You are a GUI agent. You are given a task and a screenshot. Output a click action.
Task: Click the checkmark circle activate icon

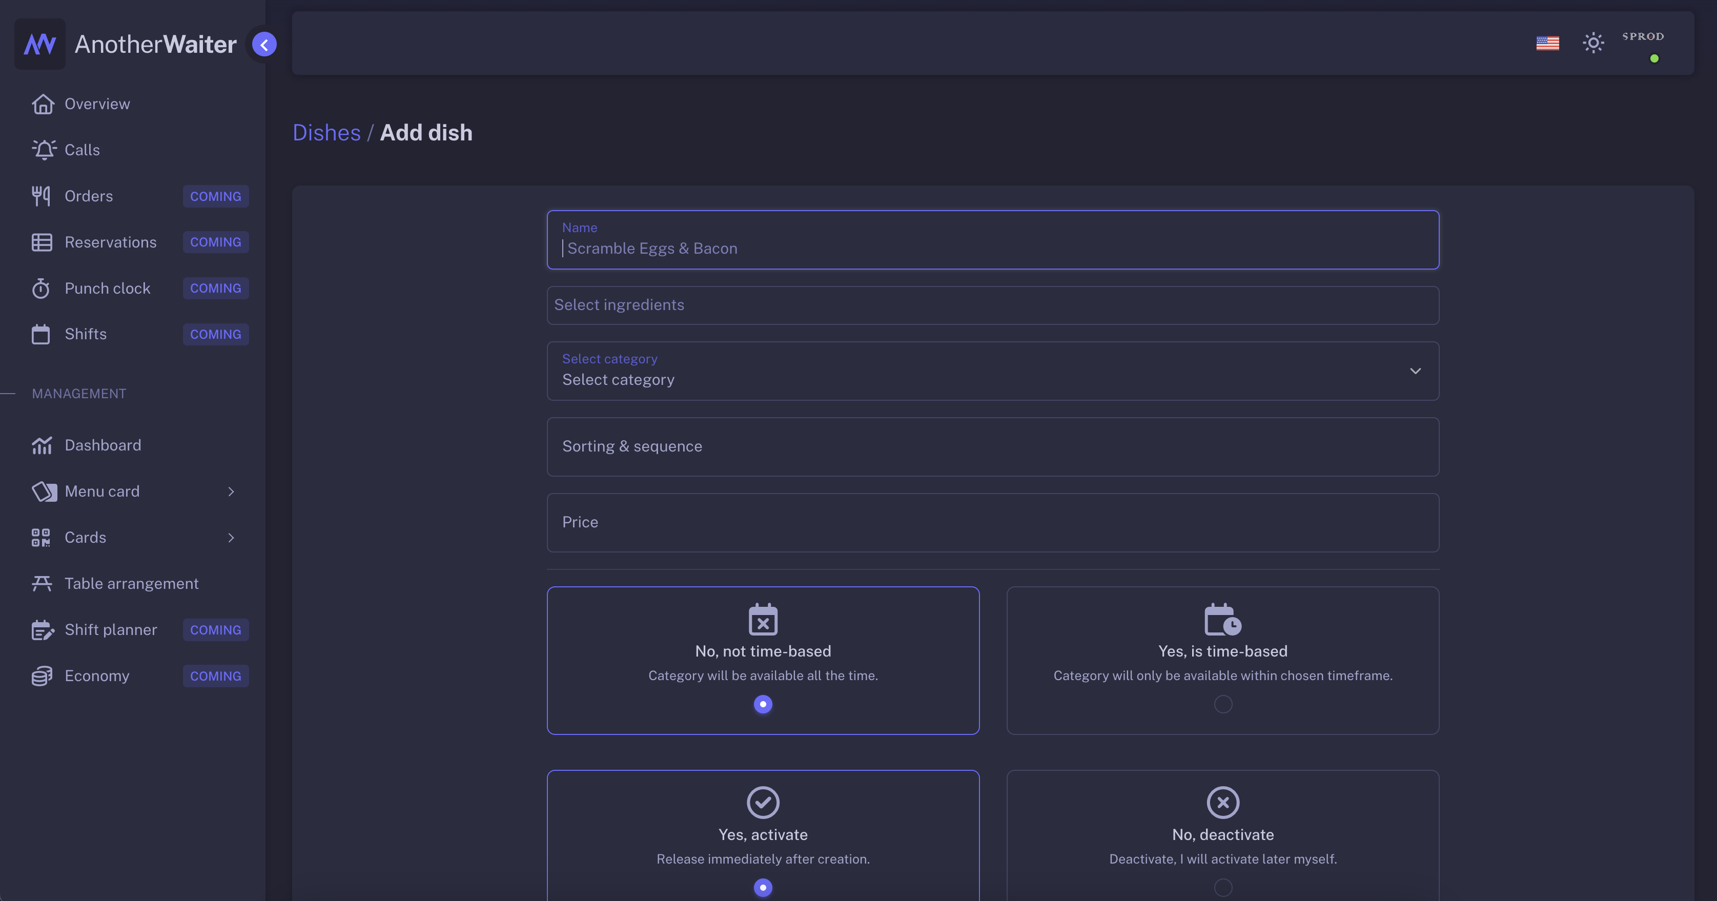pos(763,803)
